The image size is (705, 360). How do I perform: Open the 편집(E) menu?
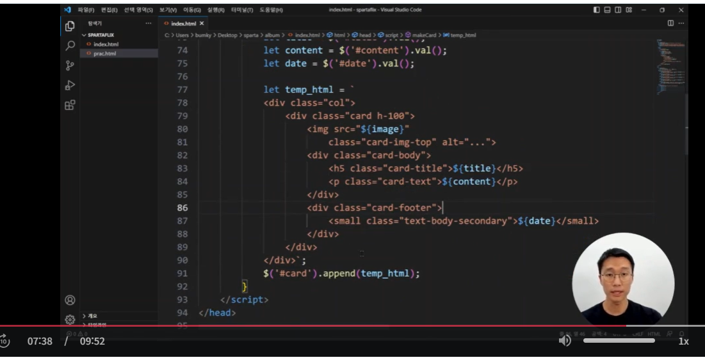(109, 10)
